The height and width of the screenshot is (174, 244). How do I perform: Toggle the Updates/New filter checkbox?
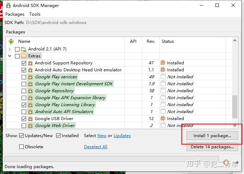click(22, 136)
